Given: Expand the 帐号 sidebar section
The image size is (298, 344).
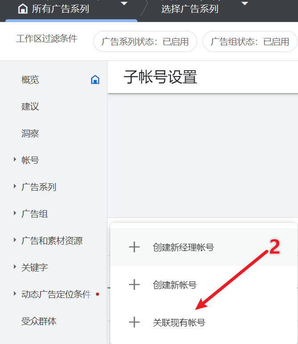Looking at the screenshot, I should [15, 160].
